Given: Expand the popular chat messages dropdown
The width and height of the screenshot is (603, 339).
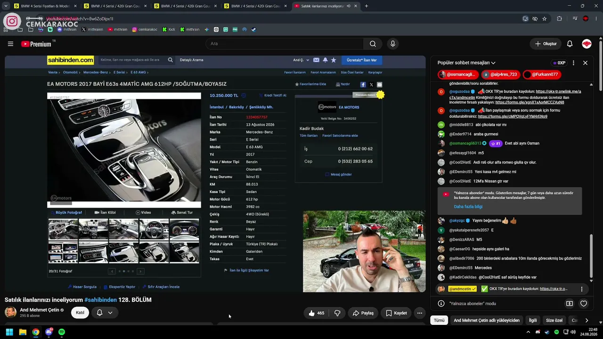Looking at the screenshot, I should 466,63.
